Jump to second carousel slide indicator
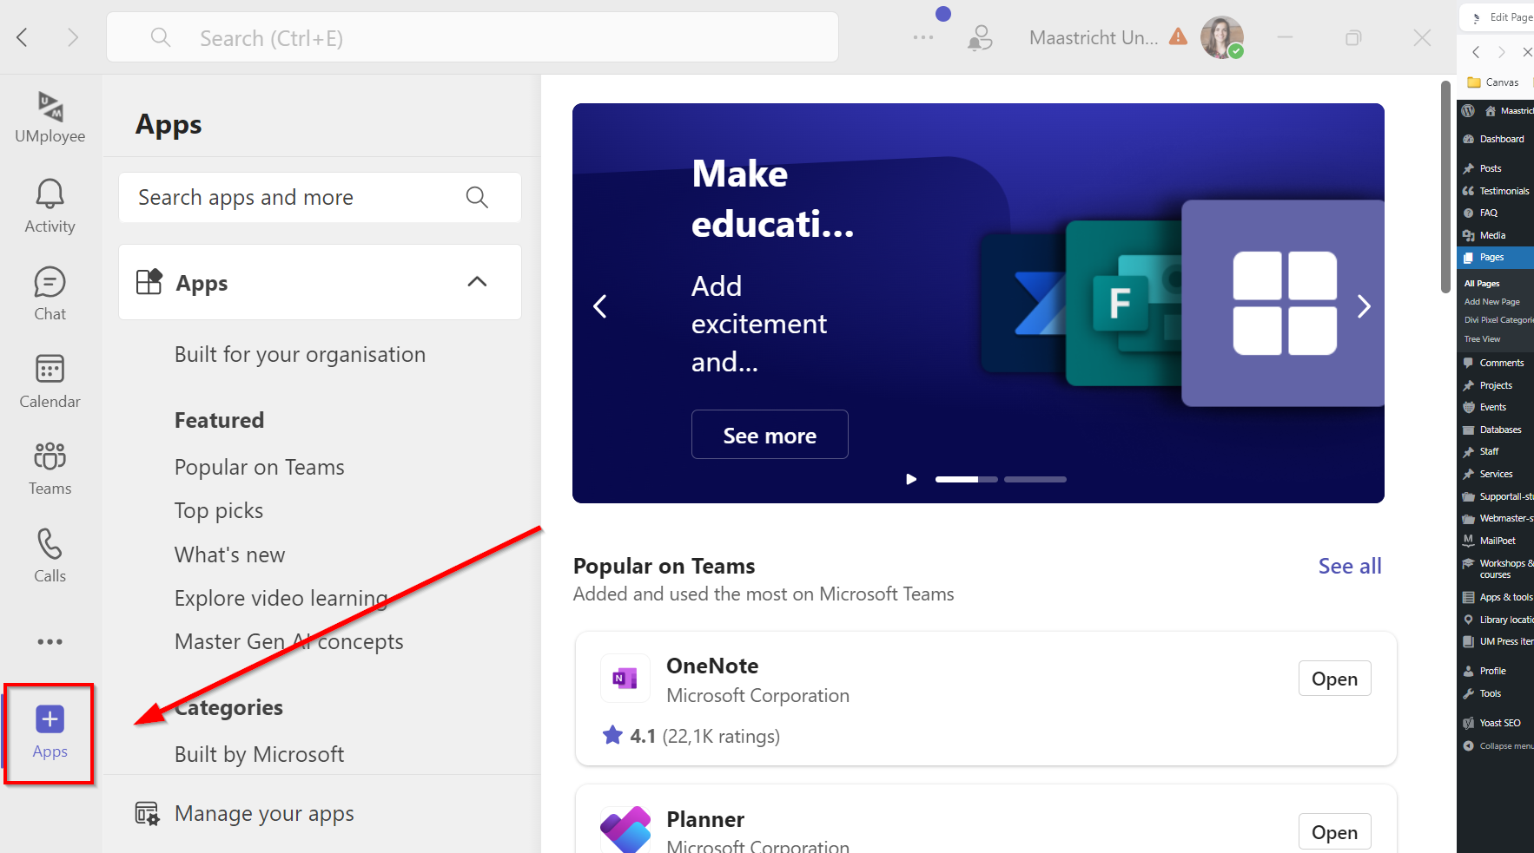 (1035, 479)
